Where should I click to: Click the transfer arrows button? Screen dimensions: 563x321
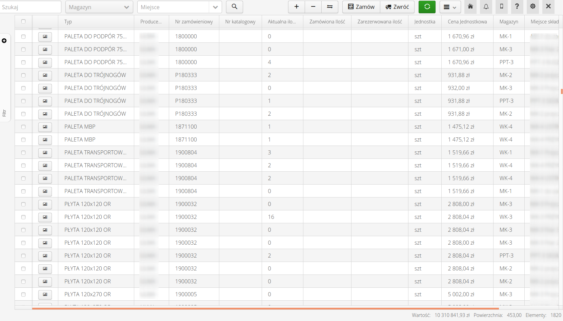pyautogui.click(x=329, y=7)
